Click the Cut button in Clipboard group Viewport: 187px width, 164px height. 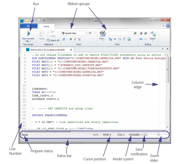point(51,32)
